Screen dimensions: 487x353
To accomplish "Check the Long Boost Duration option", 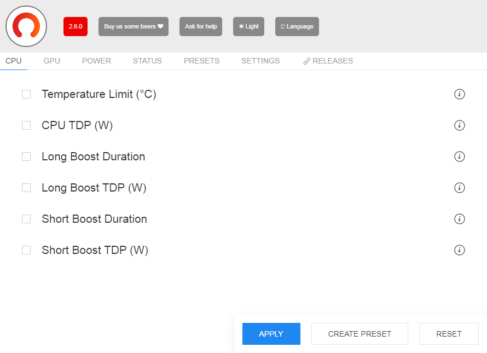I will pyautogui.click(x=26, y=157).
